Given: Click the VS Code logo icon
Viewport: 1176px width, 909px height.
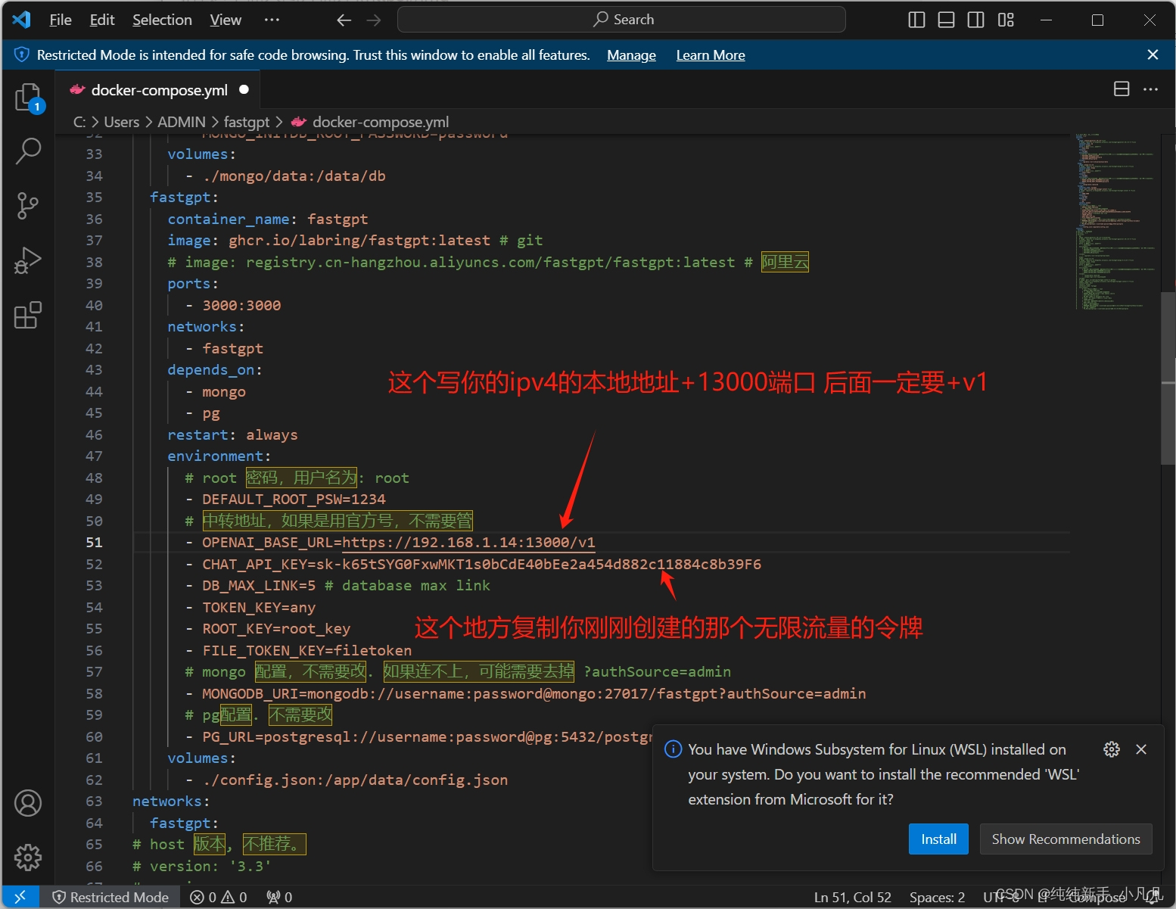Looking at the screenshot, I should tap(21, 20).
